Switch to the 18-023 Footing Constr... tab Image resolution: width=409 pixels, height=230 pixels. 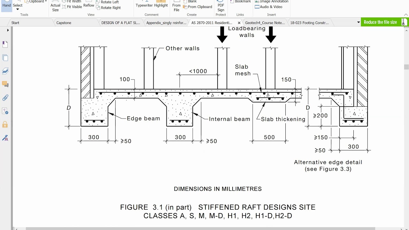(x=309, y=23)
